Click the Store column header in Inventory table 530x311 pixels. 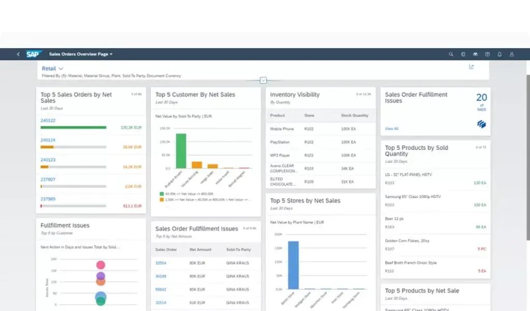click(310, 115)
